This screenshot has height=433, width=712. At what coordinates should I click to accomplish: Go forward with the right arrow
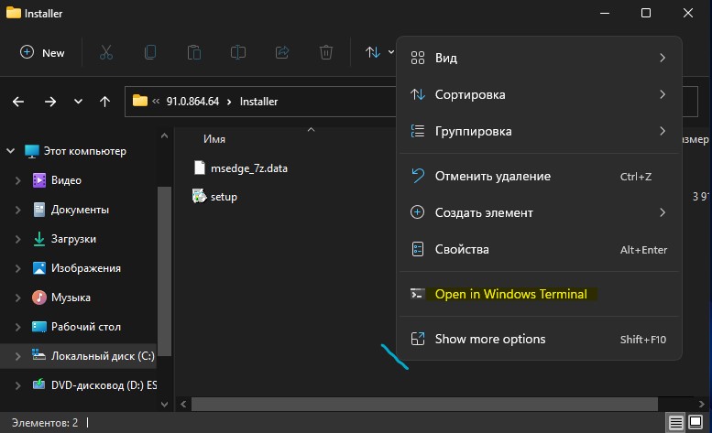(50, 102)
